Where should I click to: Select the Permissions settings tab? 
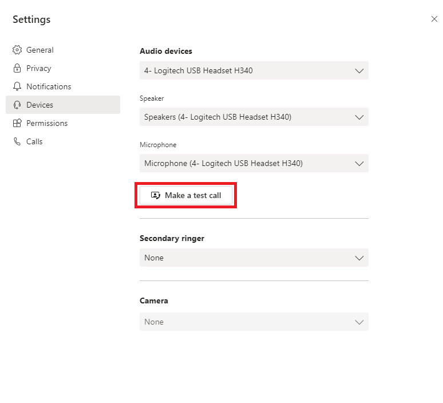coord(47,123)
